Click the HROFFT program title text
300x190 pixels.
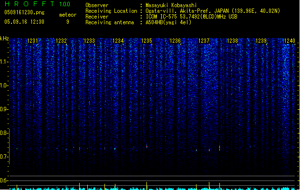[x=30, y=4]
